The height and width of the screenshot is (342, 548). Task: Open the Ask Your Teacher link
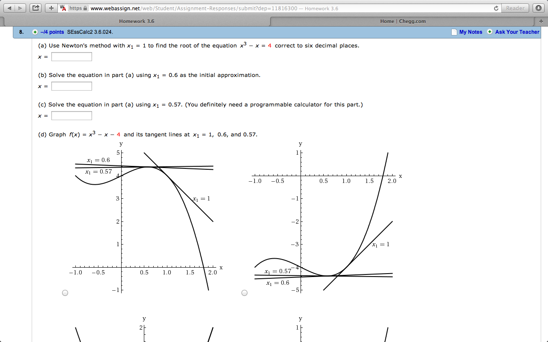(x=517, y=32)
